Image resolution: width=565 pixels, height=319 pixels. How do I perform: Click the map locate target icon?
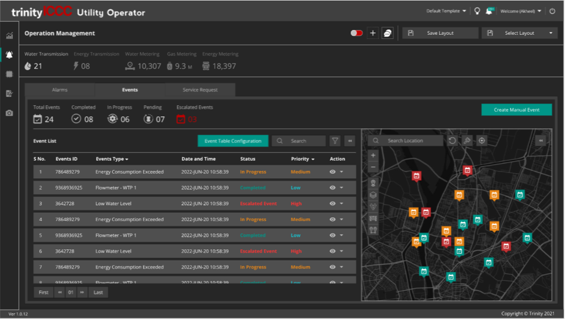point(482,141)
